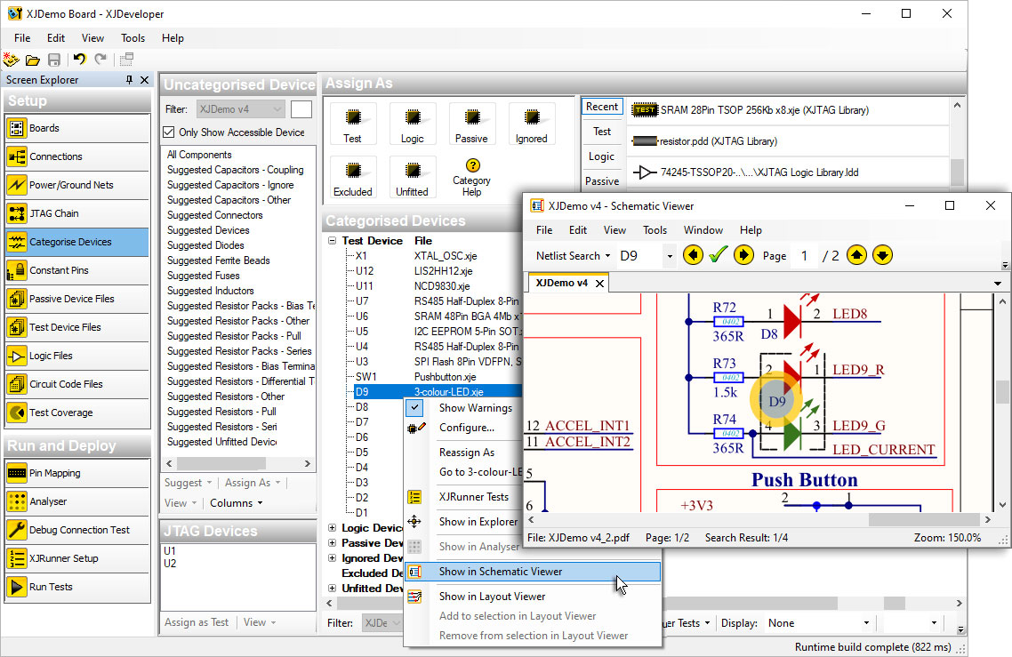Open the Window menu in Schematic Viewer
This screenshot has height=657, width=1012.
[703, 229]
